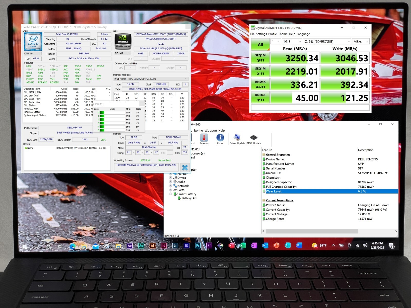Run the RND4K Q32T1 test

(x=260, y=84)
